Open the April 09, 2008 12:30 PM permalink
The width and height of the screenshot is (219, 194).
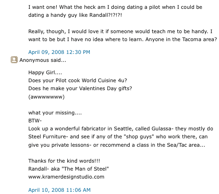pyautogui.click(x=59, y=52)
